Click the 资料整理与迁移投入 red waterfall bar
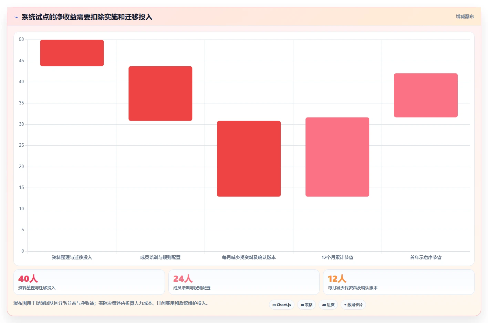 pyautogui.click(x=72, y=53)
